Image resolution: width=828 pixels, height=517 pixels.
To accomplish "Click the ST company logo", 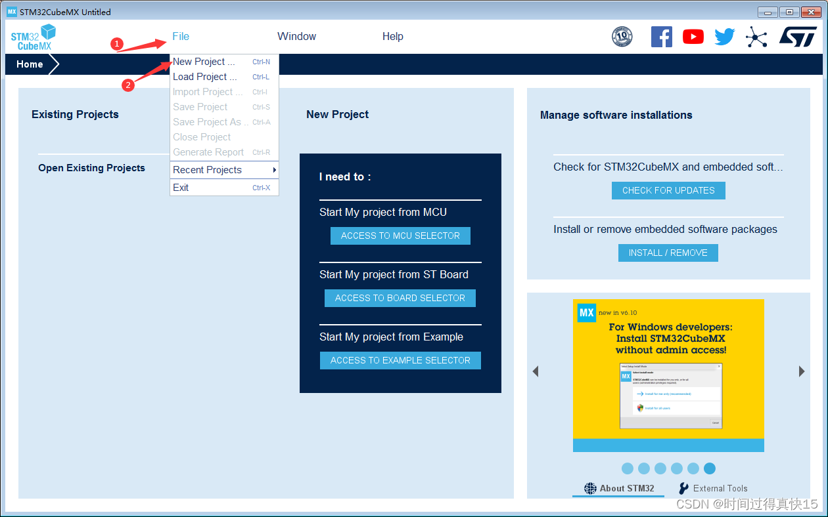I will 798,37.
